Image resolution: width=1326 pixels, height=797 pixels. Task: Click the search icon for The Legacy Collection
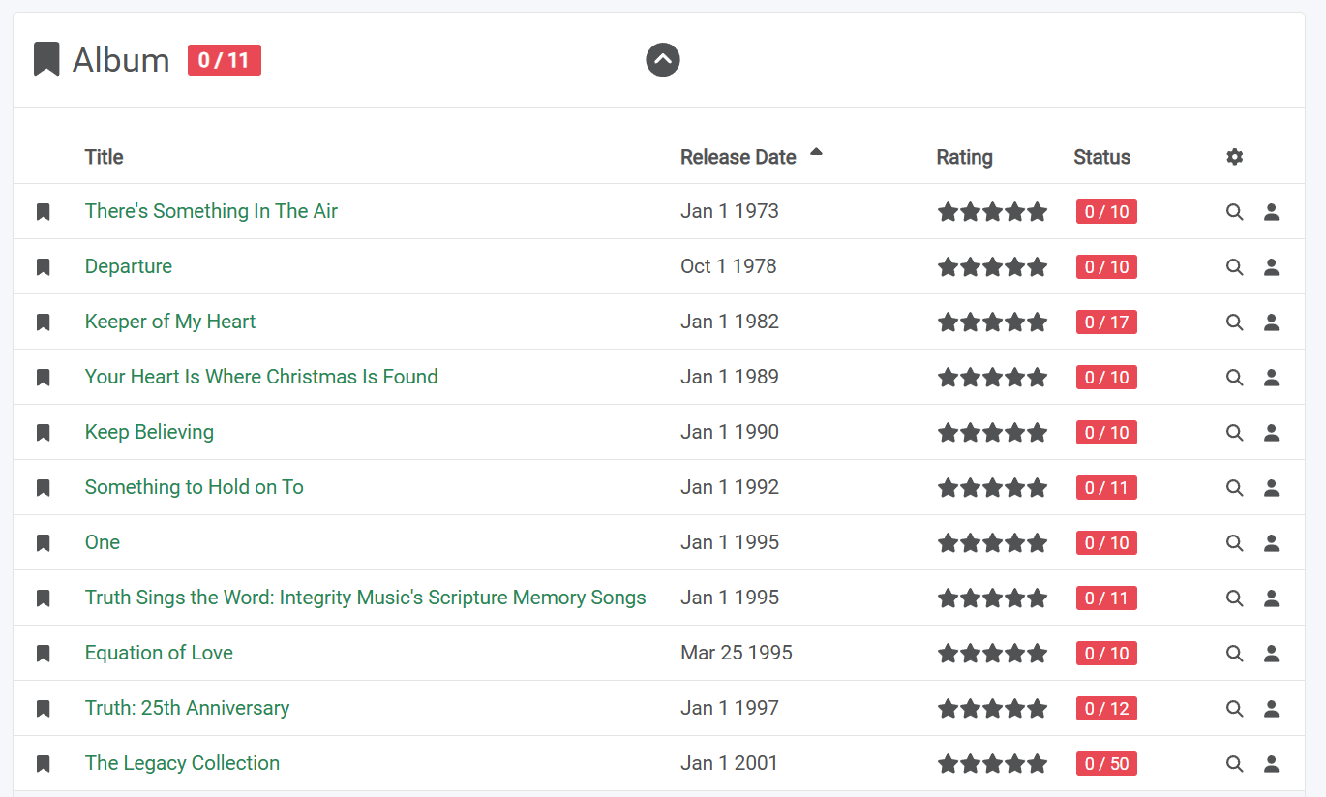click(1234, 764)
